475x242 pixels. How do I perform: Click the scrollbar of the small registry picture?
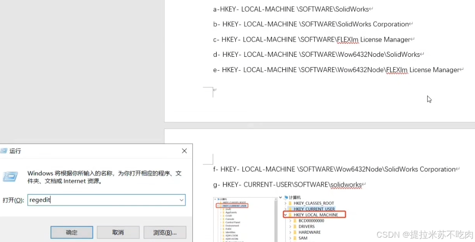point(276,219)
